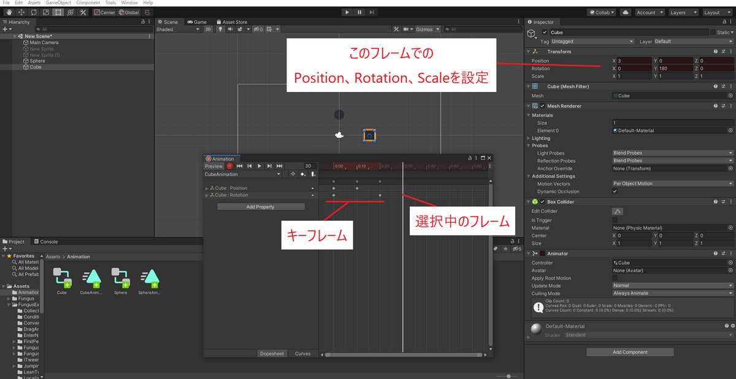This screenshot has height=379, width=736.
Task: Open the Gizmos dropdown
Action: tap(427, 29)
